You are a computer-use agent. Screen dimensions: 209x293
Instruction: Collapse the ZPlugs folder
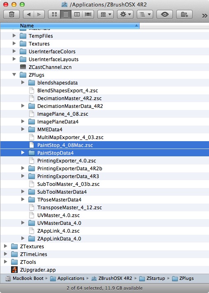14,75
